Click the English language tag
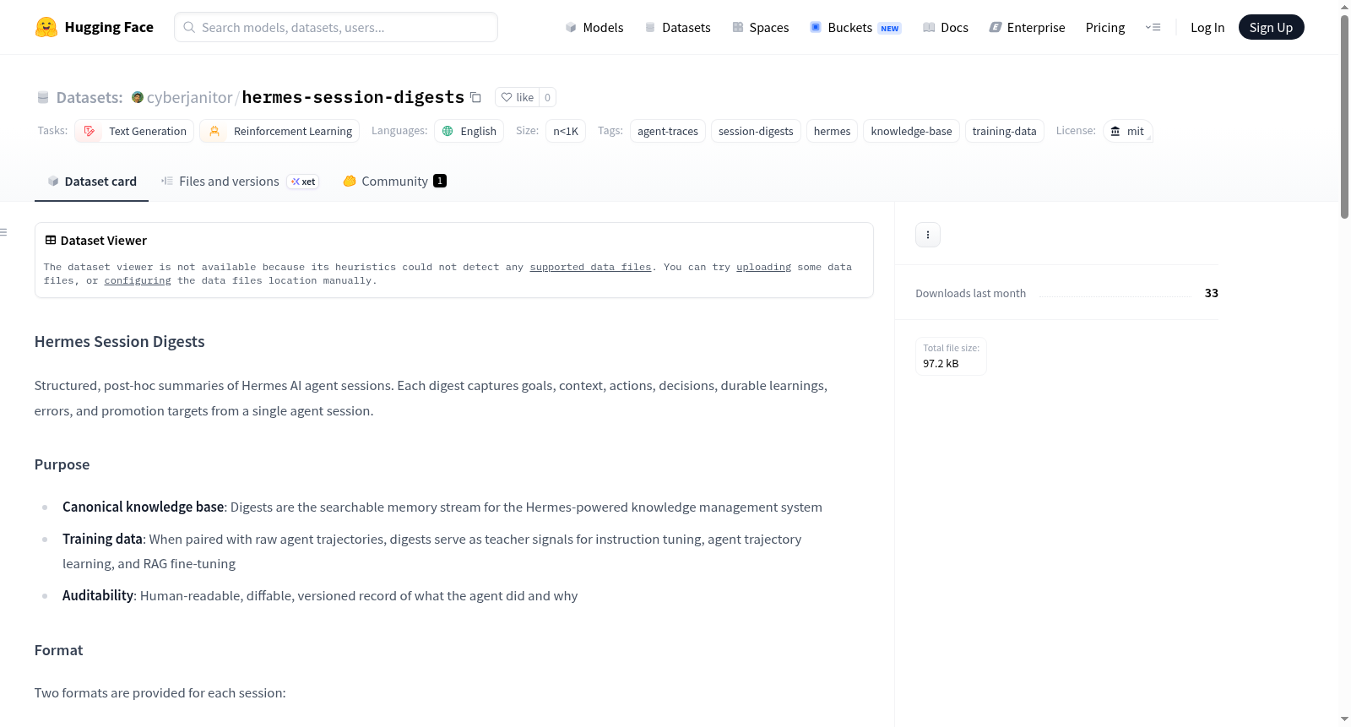 pyautogui.click(x=469, y=131)
